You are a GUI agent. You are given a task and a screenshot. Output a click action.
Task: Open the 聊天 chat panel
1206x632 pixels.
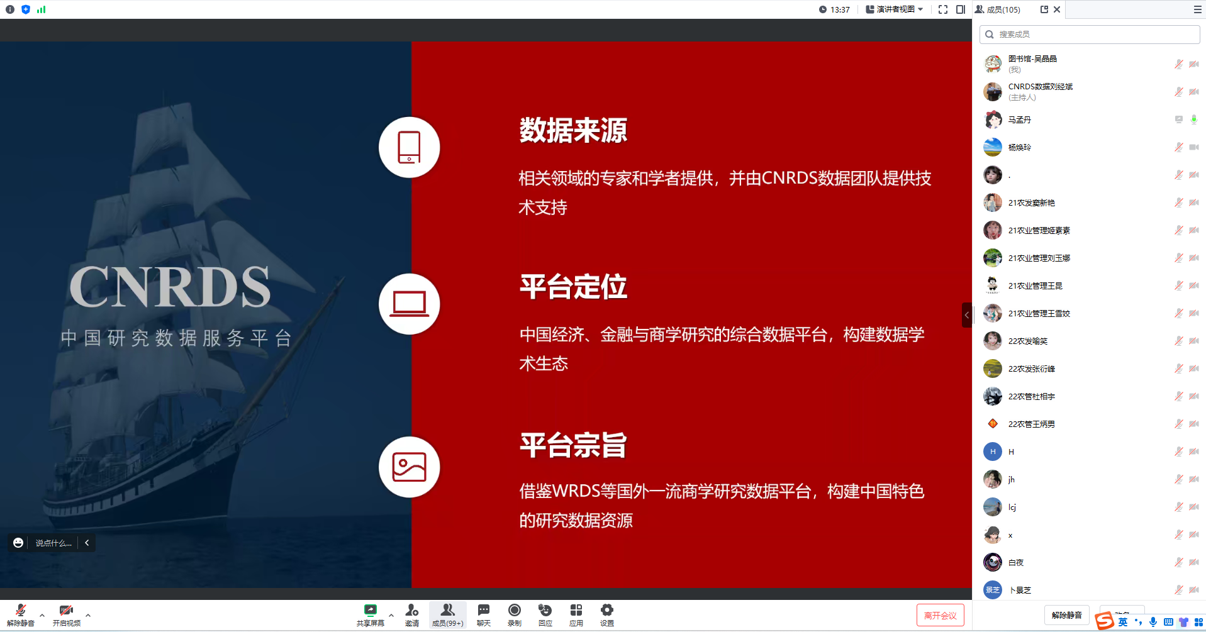(x=484, y=615)
